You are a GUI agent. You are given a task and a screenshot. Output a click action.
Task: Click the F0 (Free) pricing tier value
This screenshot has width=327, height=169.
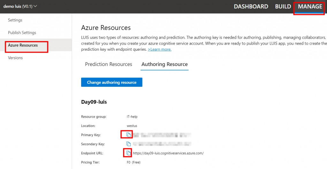click(x=133, y=162)
